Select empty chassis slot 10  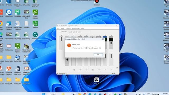pos(73,61)
